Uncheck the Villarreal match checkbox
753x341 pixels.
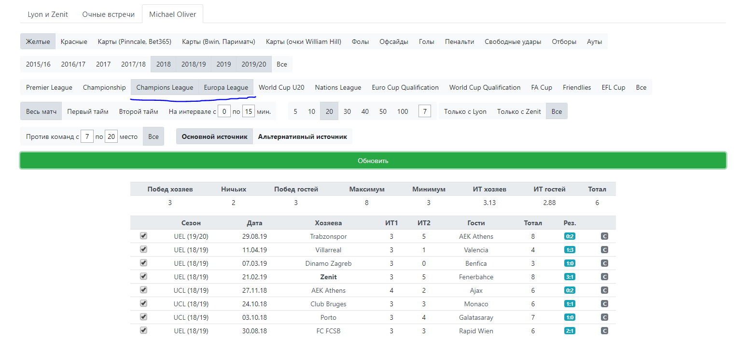(x=143, y=249)
